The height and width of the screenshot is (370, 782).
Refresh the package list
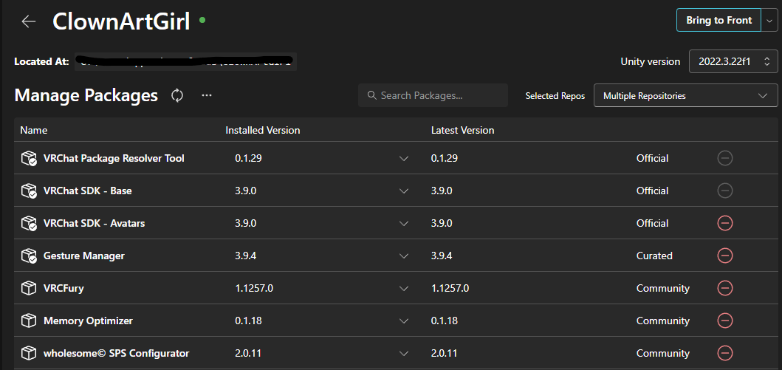[177, 95]
